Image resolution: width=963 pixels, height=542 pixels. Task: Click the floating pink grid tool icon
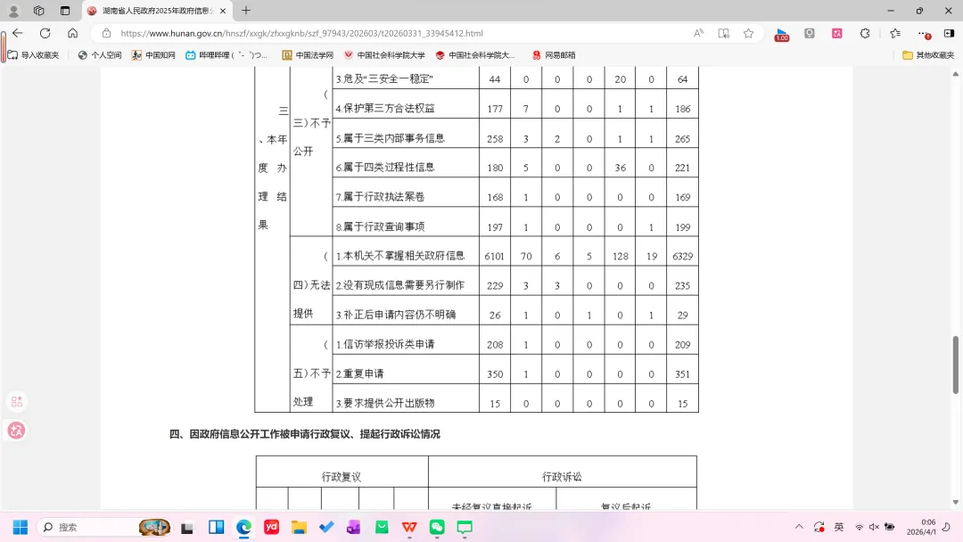click(17, 401)
